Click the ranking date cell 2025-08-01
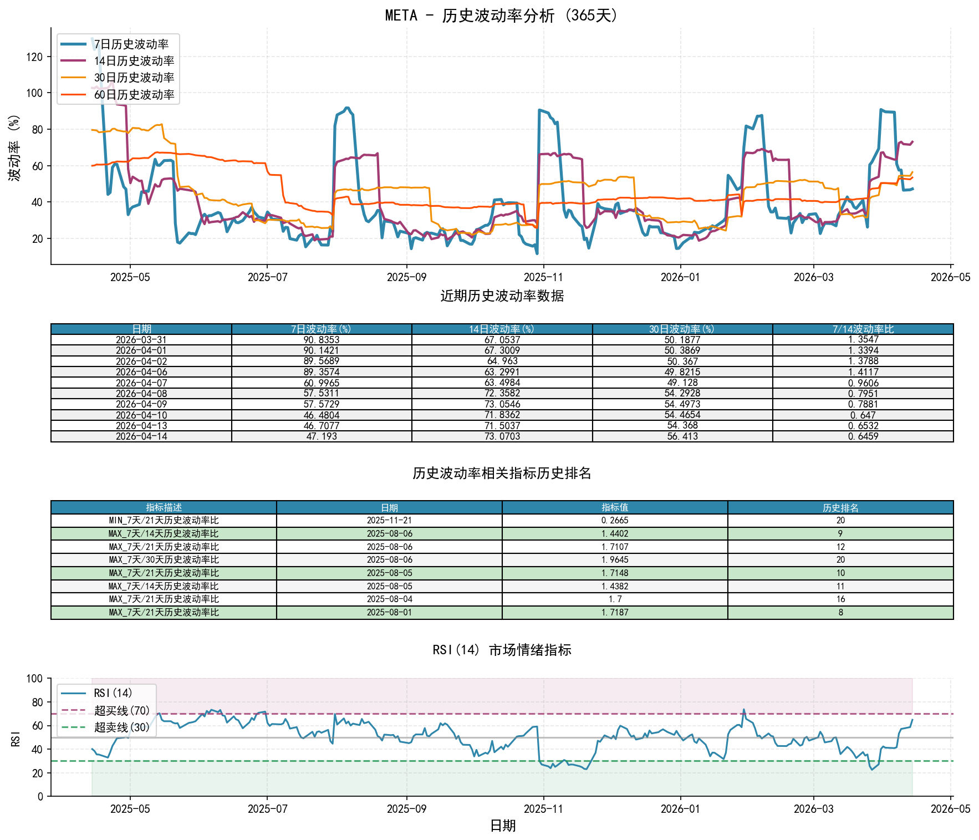This screenshot has height=840, width=979. coord(389,613)
